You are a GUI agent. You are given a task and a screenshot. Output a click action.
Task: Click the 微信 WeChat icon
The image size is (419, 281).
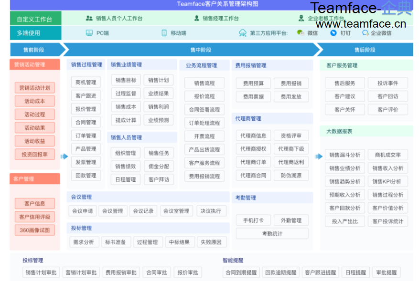300,33
